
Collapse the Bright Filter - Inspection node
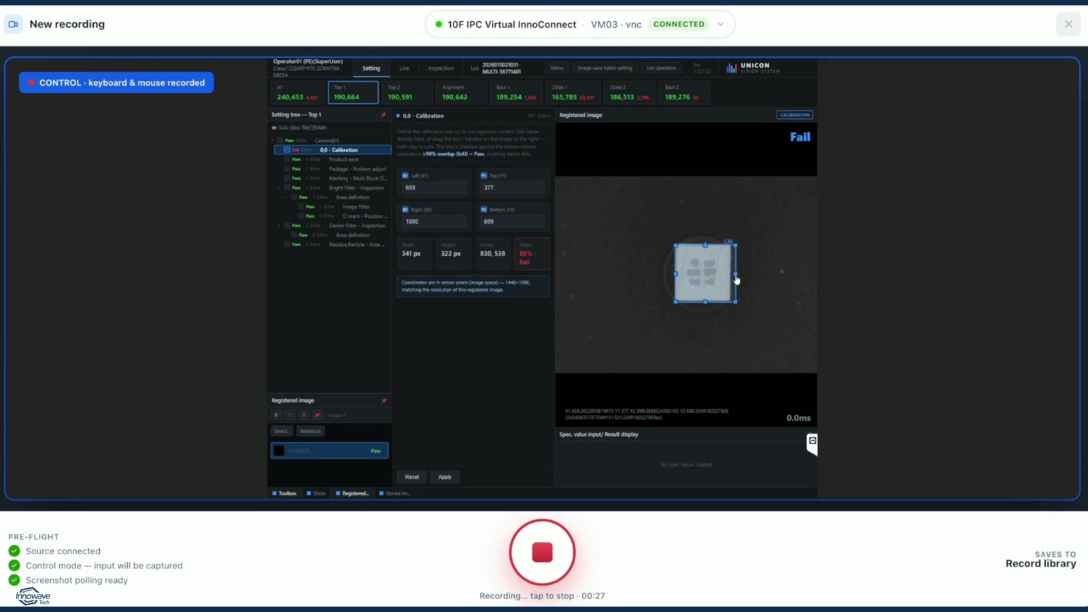[x=279, y=188]
